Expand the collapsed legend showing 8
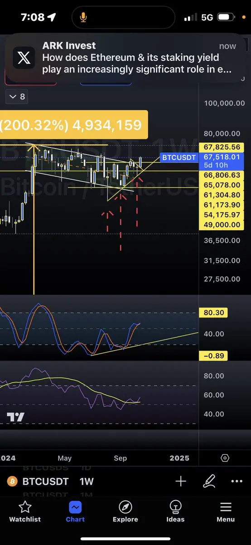This screenshot has width=251, height=545. tap(17, 97)
